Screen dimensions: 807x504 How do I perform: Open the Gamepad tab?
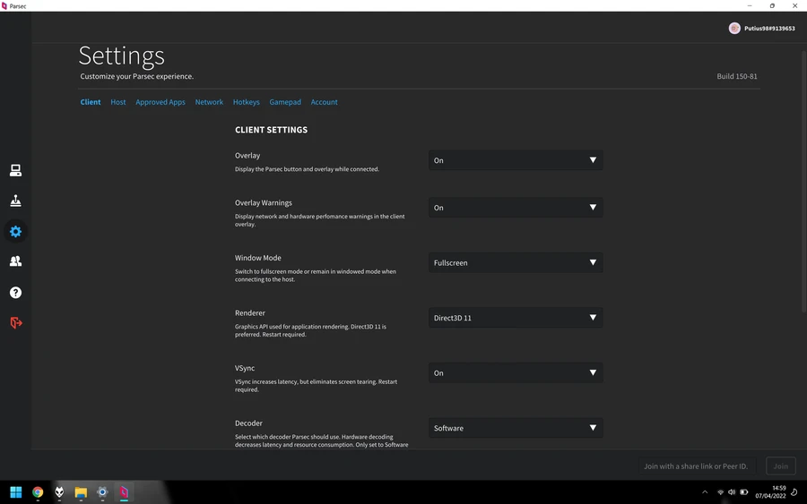tap(285, 102)
